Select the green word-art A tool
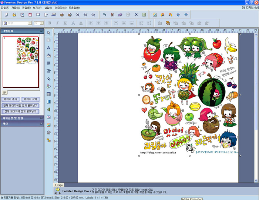259x200 pixels. point(48,109)
